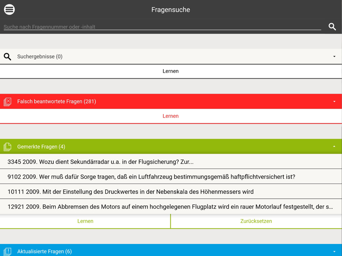The height and width of the screenshot is (256, 342).
Task: Click the Suchergebnisse (0) label
Action: coord(40,57)
